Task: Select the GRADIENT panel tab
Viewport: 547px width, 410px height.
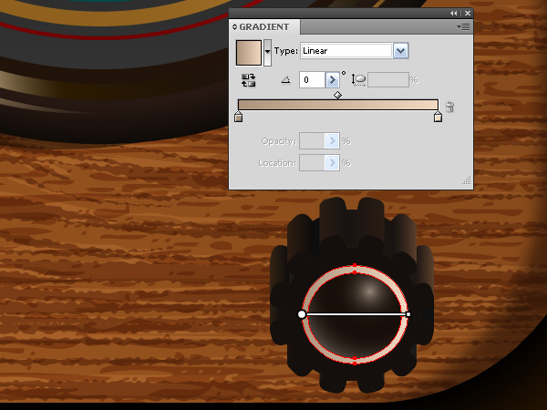Action: click(x=264, y=26)
